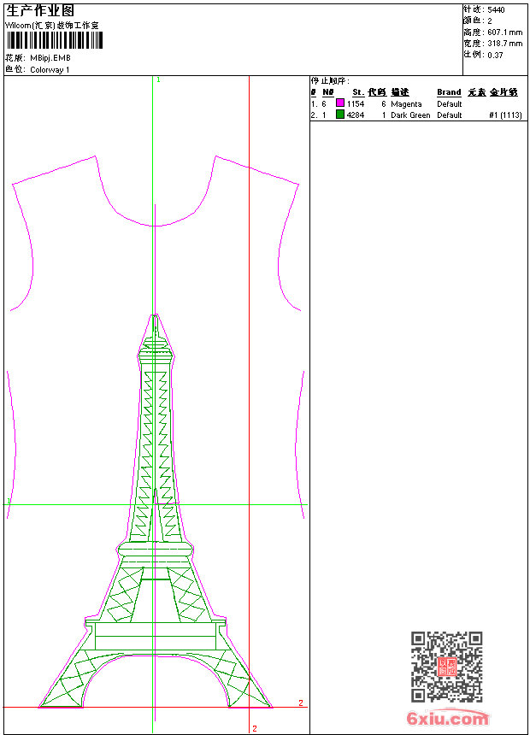Click the red marker 2 at right edge

pyautogui.click(x=300, y=703)
